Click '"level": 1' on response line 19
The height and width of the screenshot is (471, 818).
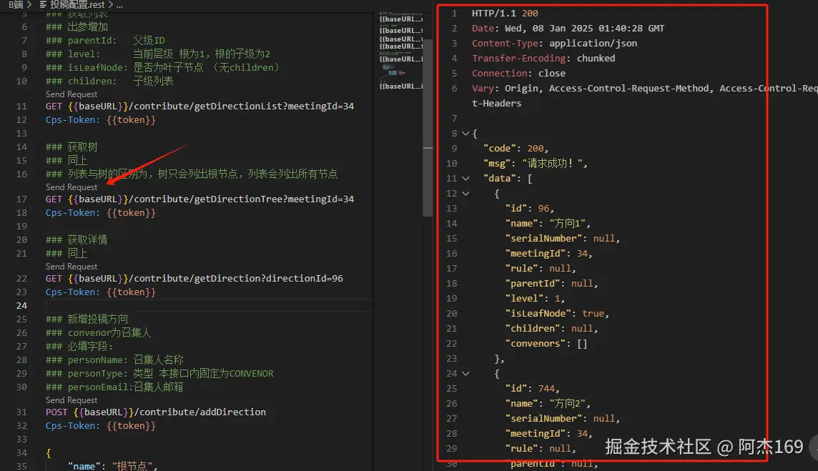point(535,298)
